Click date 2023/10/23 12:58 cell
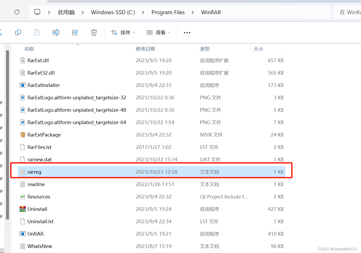 point(156,172)
